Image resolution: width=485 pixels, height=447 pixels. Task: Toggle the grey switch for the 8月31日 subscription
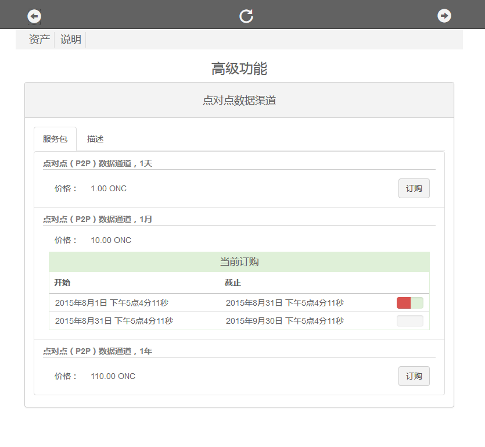click(x=409, y=321)
